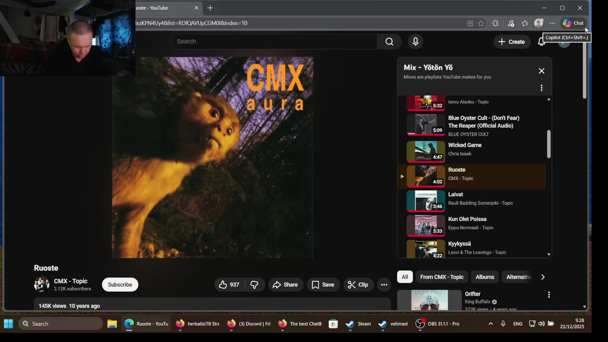Close the Mix - Yötön Yö playlist panel

click(541, 71)
